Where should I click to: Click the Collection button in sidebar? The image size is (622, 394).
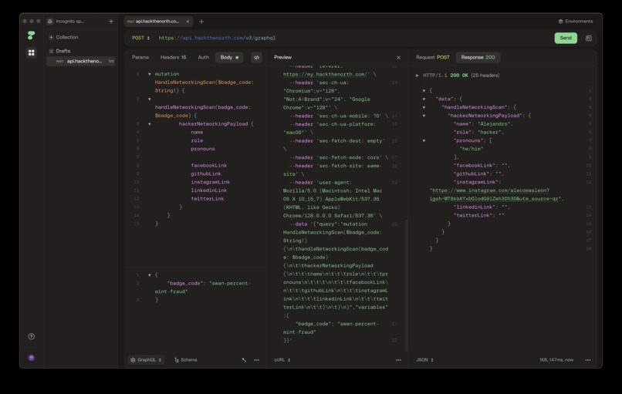(63, 37)
